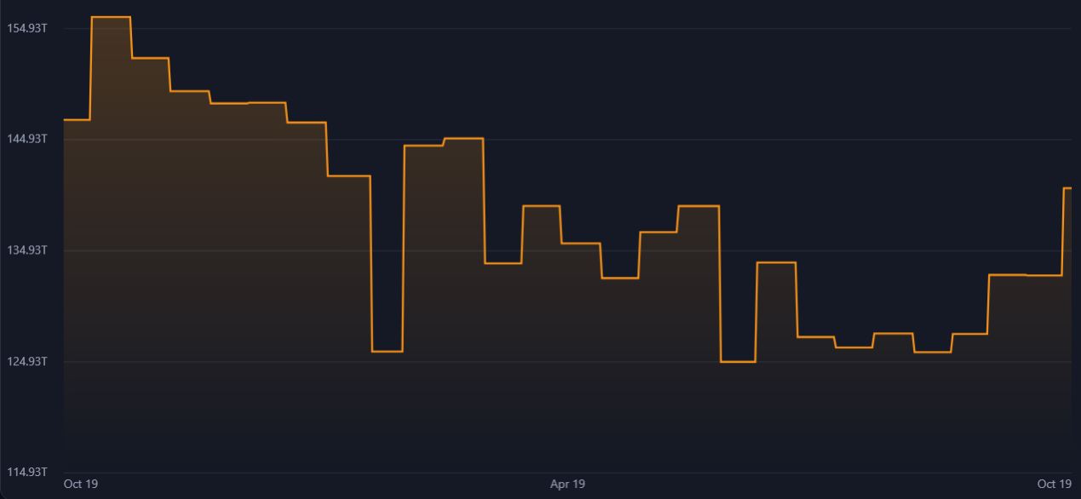Select the first Oct 19 x-axis label
This screenshot has height=499, width=1081.
point(81,485)
